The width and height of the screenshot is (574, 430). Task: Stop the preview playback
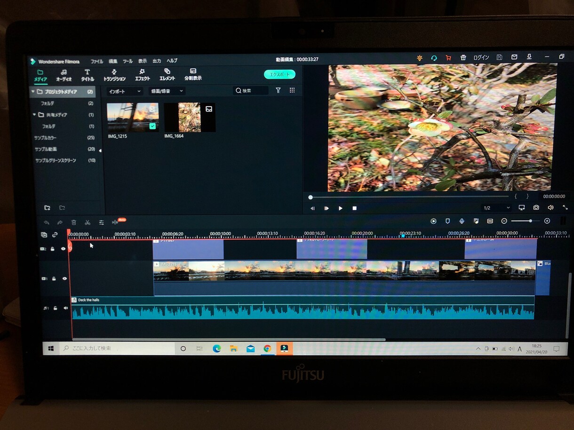point(355,208)
